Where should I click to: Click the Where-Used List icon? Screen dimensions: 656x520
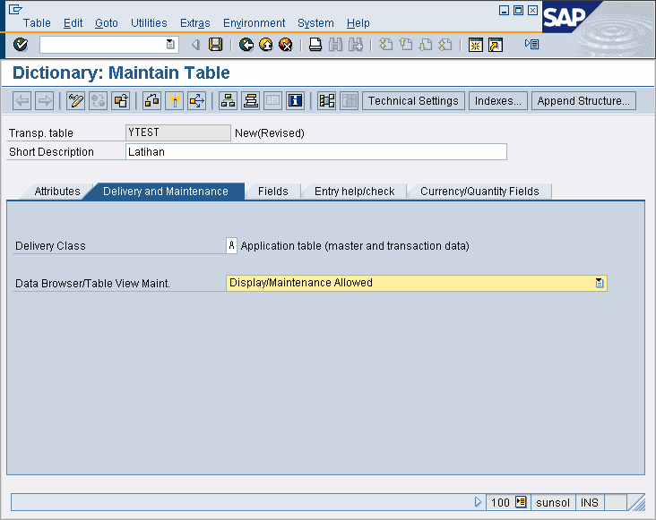click(x=197, y=100)
